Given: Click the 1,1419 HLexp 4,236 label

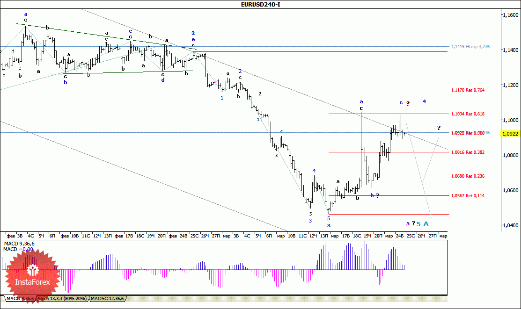Looking at the screenshot, I should (x=470, y=47).
